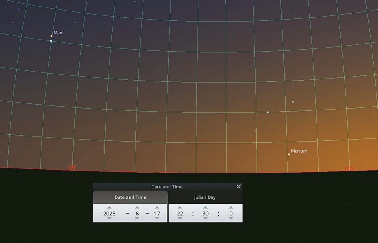Viewport: 378px width, 243px height.
Task: Click the W cardinal point marker
Action: (x=72, y=168)
